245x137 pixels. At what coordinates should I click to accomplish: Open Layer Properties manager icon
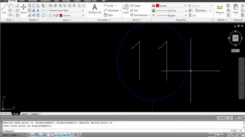pyautogui.click(x=51, y=6)
